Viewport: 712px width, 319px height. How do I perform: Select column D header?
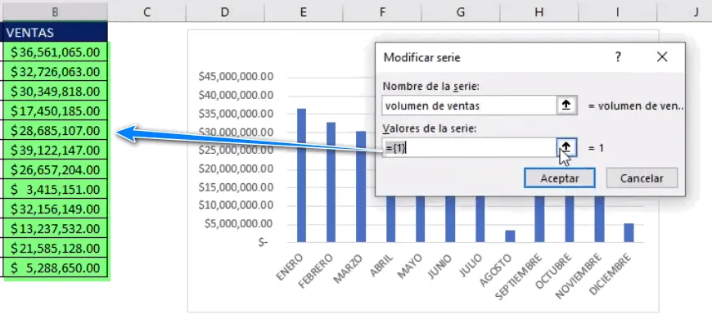[x=225, y=11]
